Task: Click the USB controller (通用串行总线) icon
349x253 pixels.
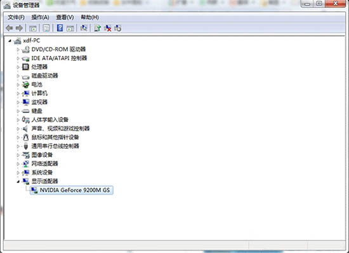Action: coord(25,146)
